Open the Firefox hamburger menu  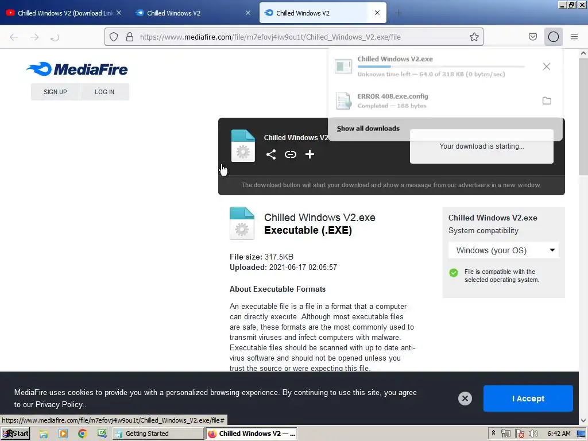click(574, 37)
